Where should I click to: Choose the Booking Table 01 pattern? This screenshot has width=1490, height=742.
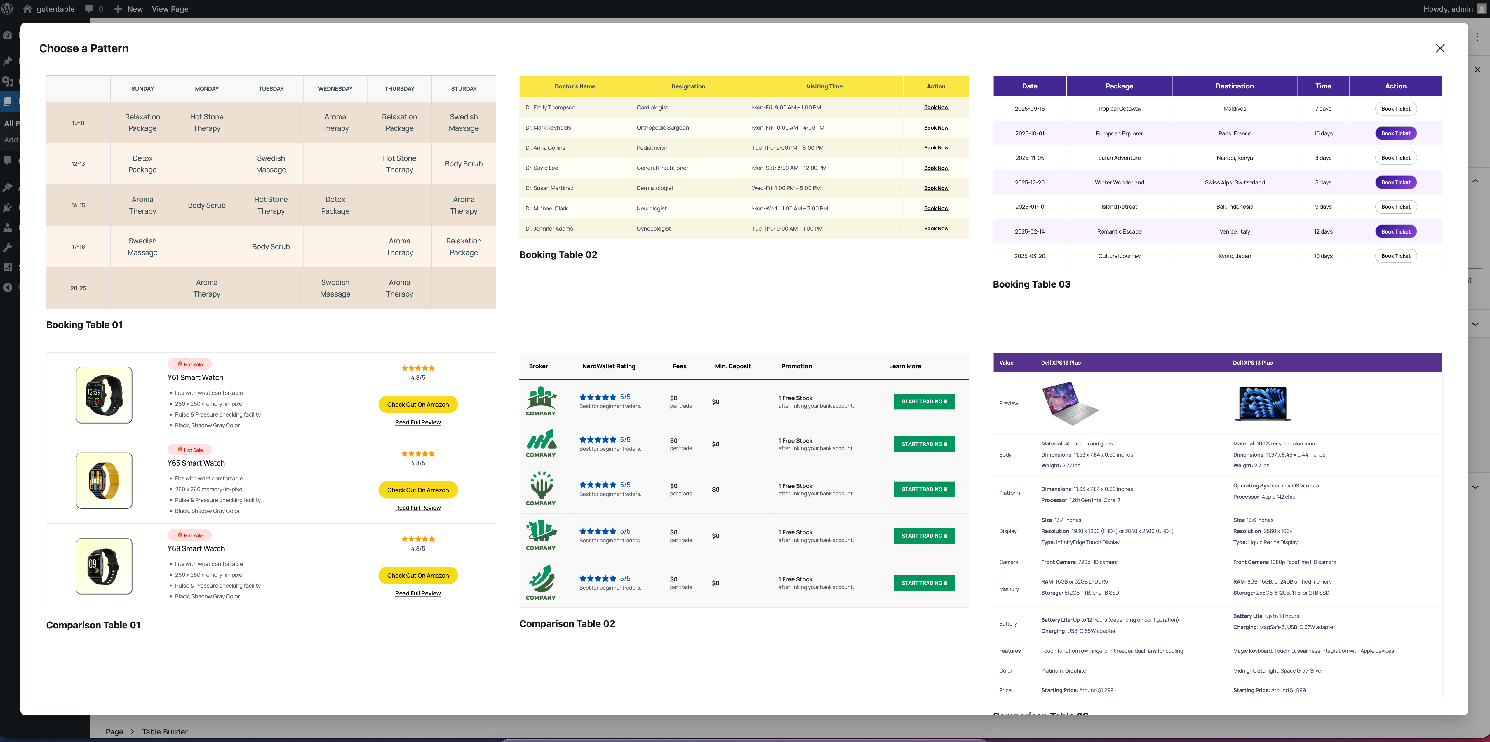click(271, 191)
